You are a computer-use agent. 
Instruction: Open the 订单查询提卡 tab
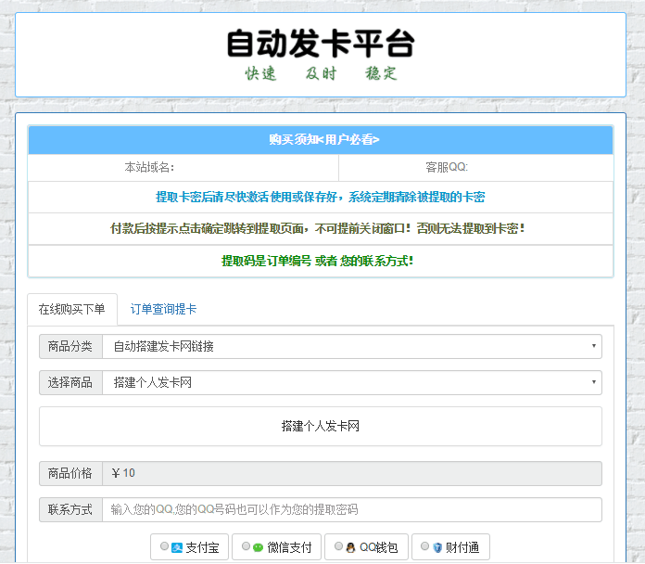[163, 310]
